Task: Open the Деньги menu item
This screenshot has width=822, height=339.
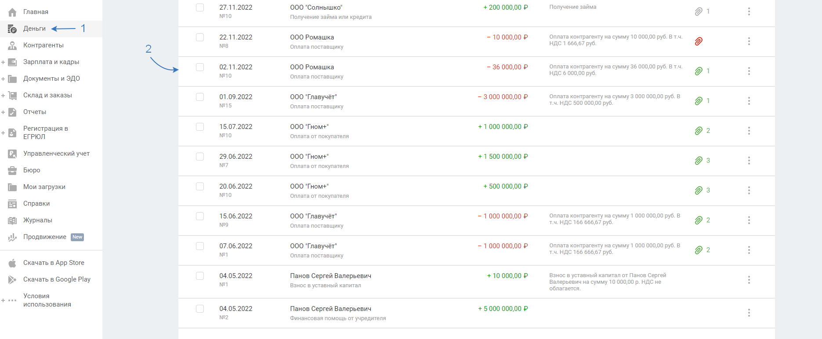Action: point(34,29)
